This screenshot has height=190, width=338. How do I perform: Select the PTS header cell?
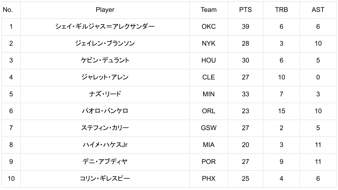click(x=245, y=10)
